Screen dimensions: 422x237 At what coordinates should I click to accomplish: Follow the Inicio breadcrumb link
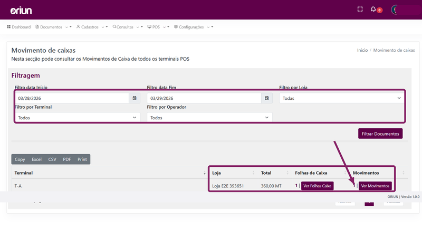click(x=362, y=50)
